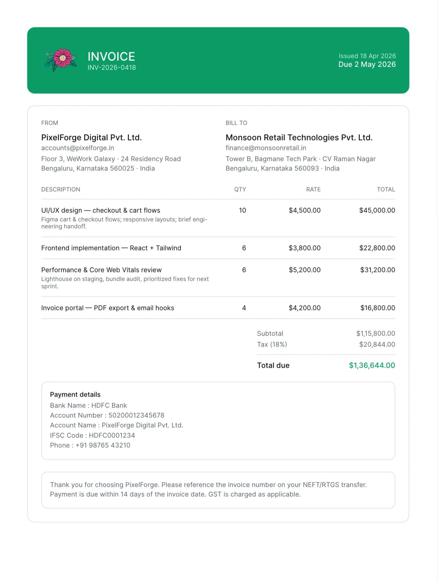Select the PixelForge Digital Pvt. Ltd. sender name
This screenshot has height=582, width=438.
92,137
